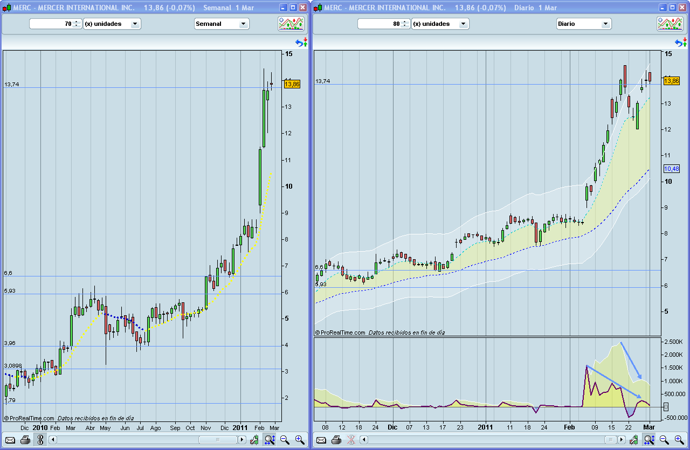Click the weekly chart scrollbar thumb
The image size is (690, 450).
coord(217,440)
